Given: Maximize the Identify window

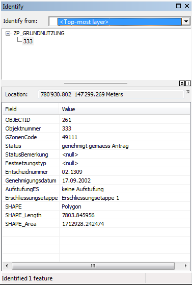Looking at the screenshot, I should [x=178, y=6].
